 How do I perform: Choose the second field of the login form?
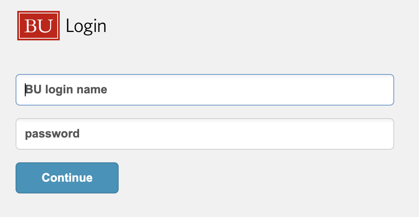click(205, 134)
